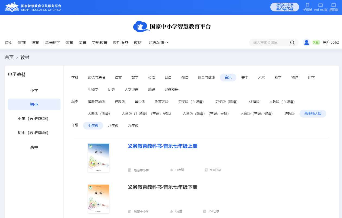The image size is (342, 218).
Task: Select the 音乐 subject filter
Action: pyautogui.click(x=228, y=77)
